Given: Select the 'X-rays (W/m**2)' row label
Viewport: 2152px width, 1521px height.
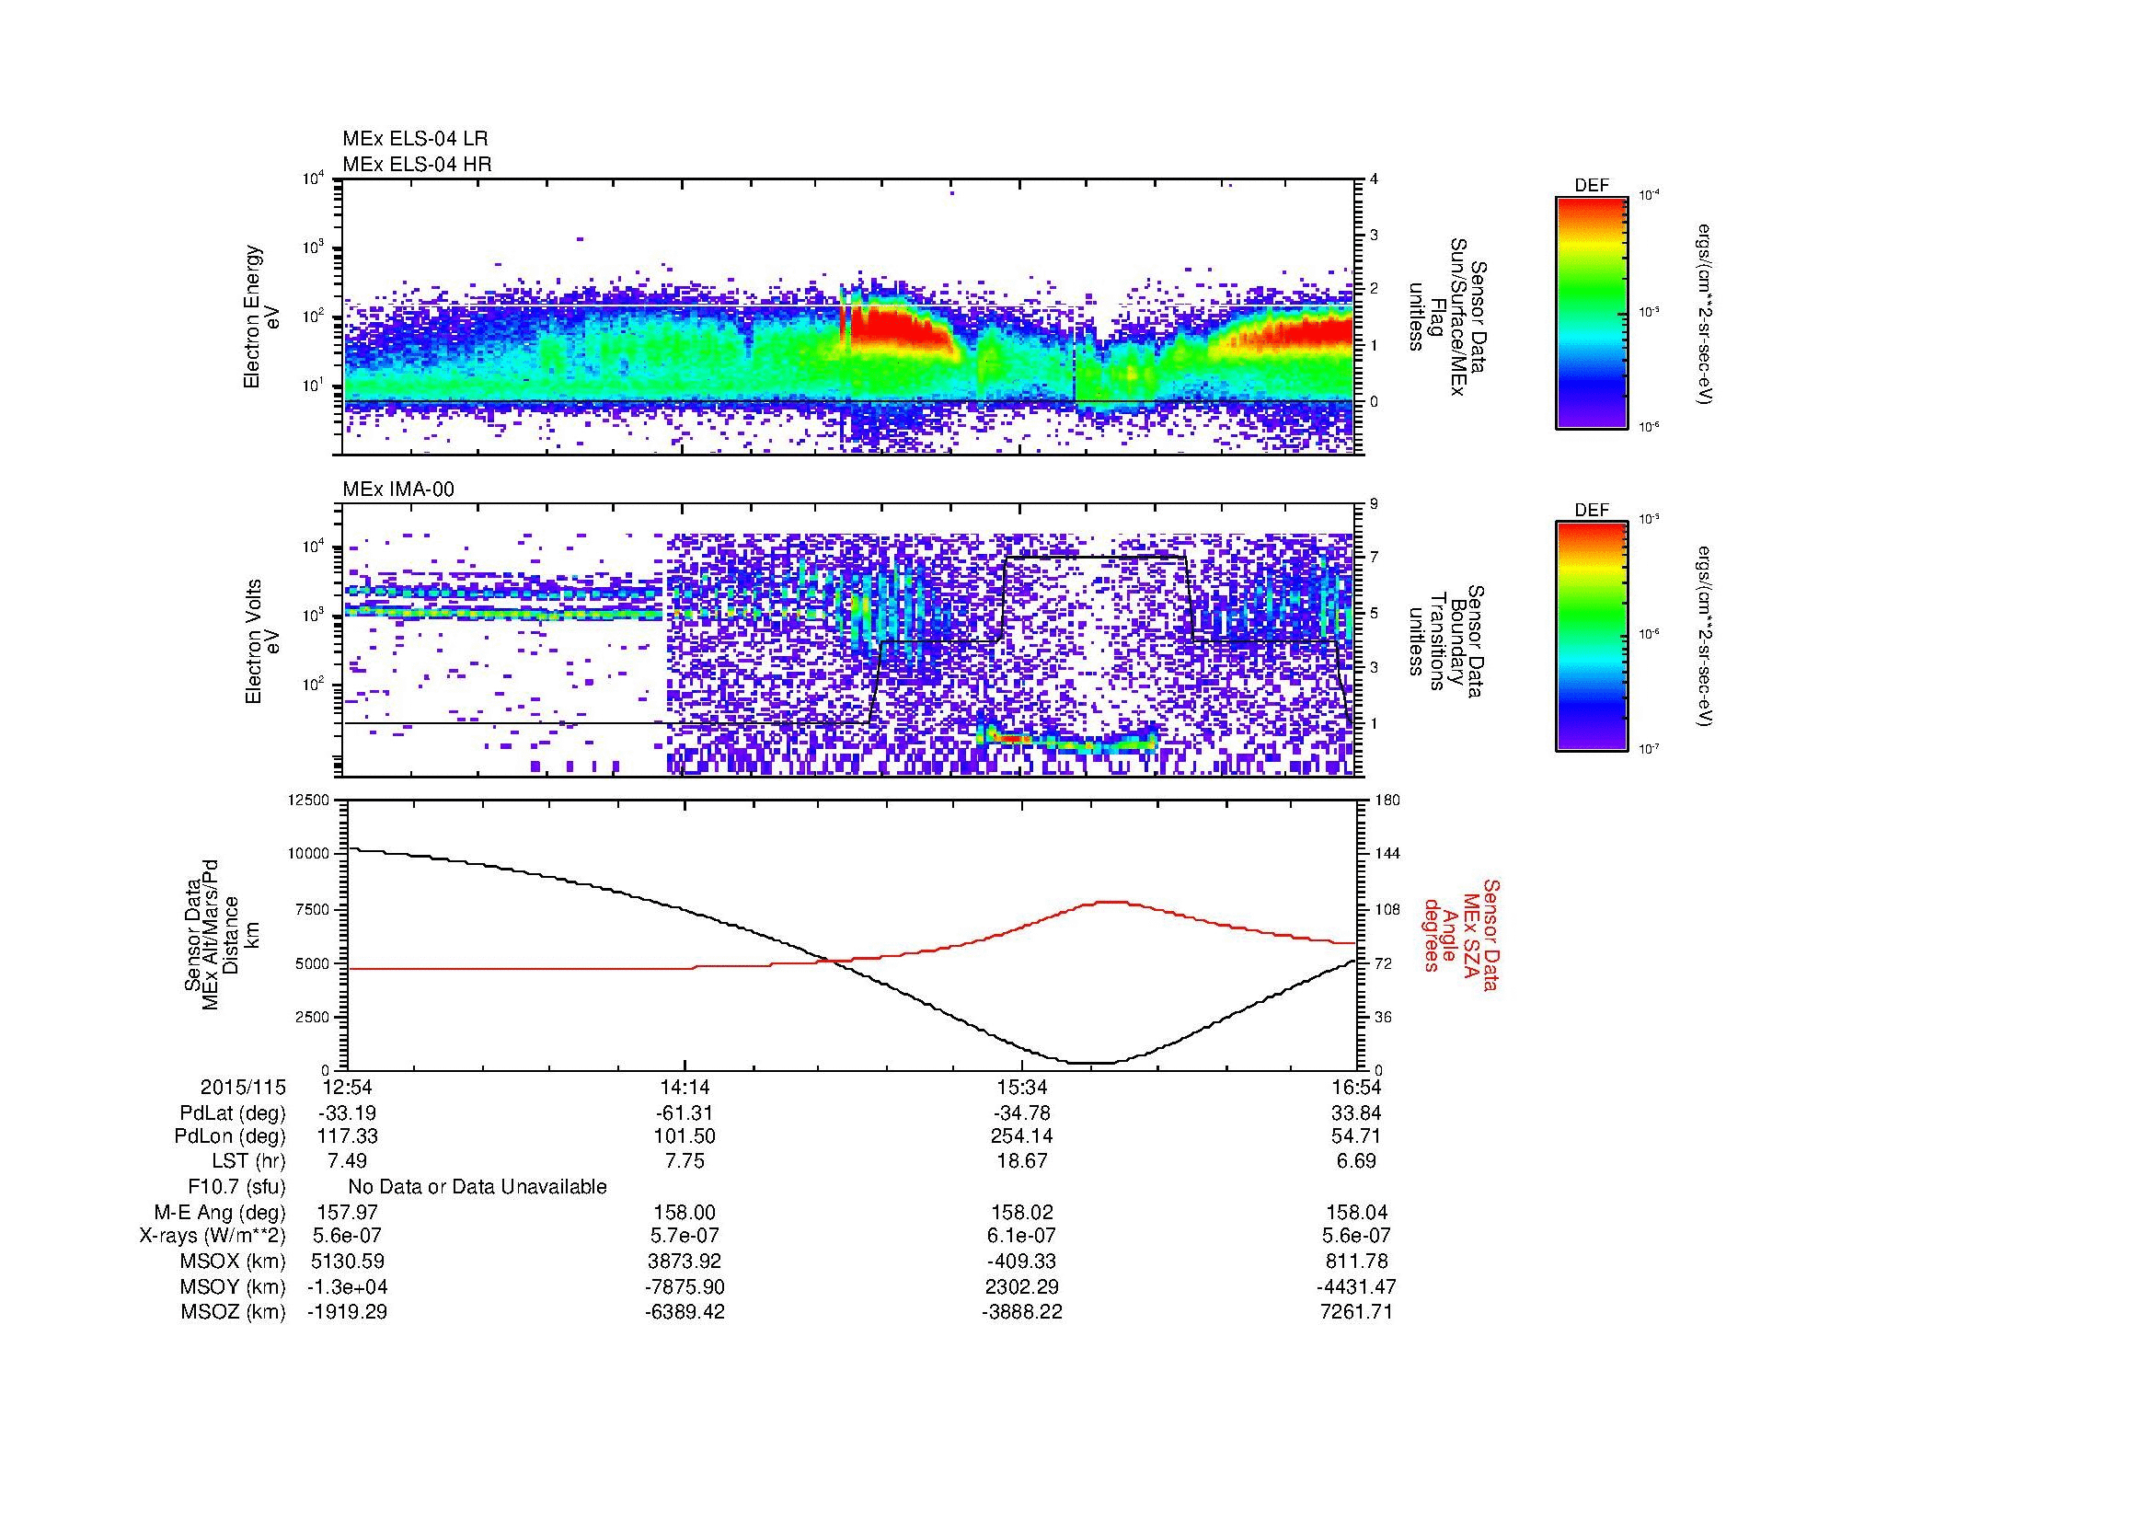Looking at the screenshot, I should click(213, 1236).
